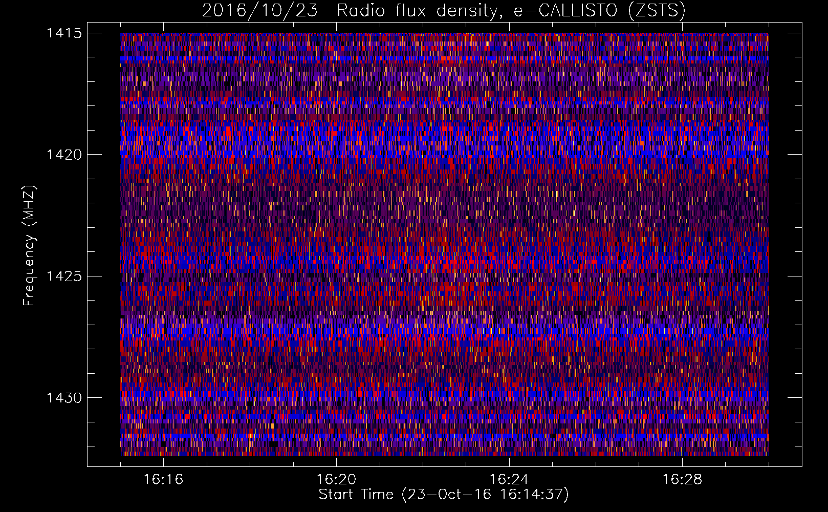Click the 1420 frequency tick label
The height and width of the screenshot is (512, 828).
(x=64, y=155)
